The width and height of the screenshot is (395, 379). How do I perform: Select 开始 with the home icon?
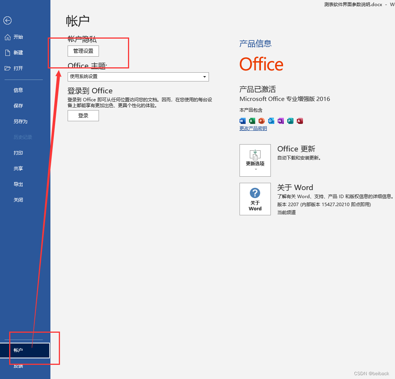click(x=18, y=37)
